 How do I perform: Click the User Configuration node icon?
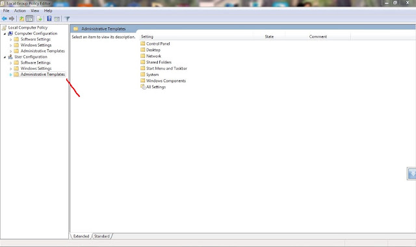click(x=10, y=56)
